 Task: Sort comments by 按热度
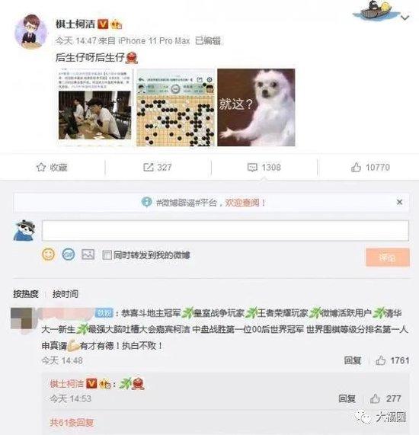pyautogui.click(x=26, y=294)
